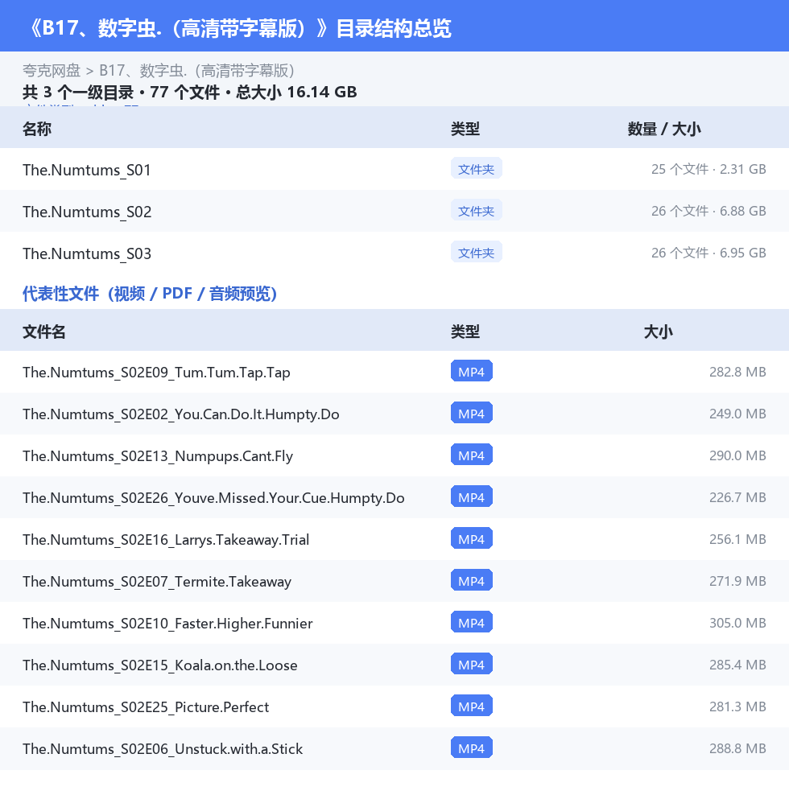Click MP4 badge for S02E10_Faster.Higher.Funnier
The image size is (789, 795).
[x=471, y=623]
